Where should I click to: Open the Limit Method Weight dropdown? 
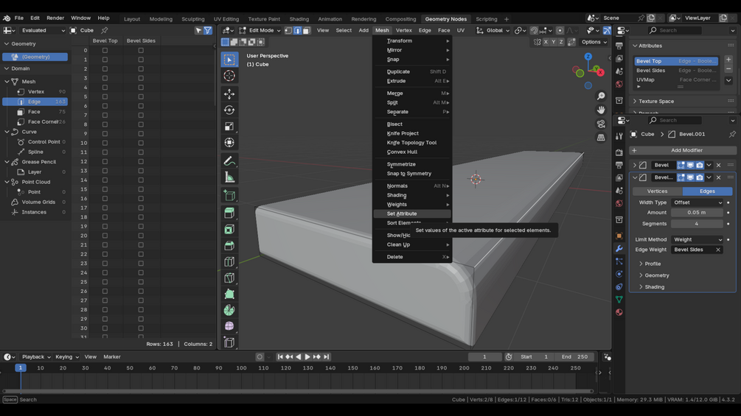(697, 239)
